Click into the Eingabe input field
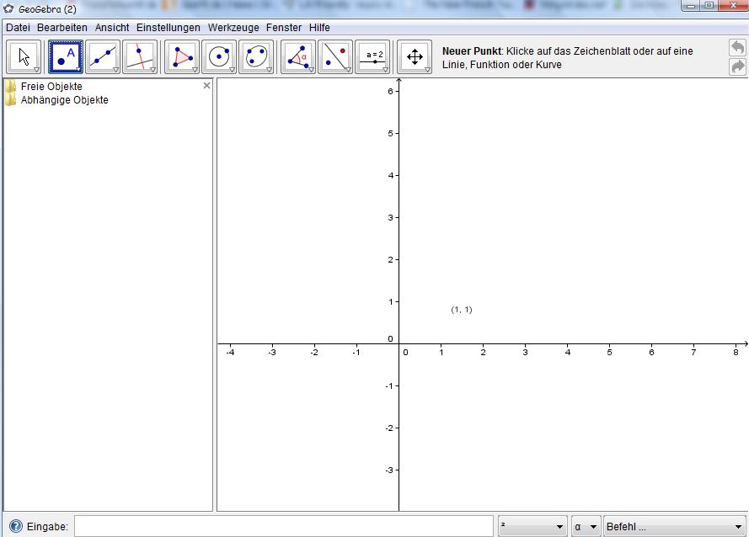This screenshot has width=749, height=537. (x=284, y=527)
